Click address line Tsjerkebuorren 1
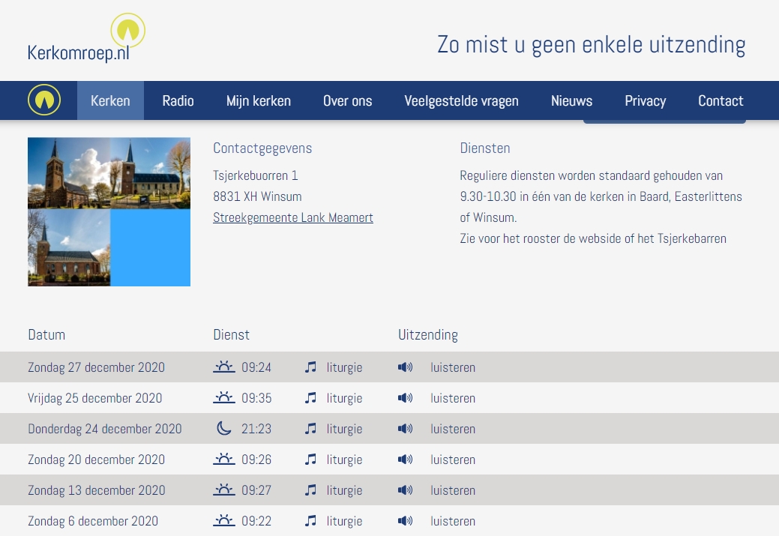The width and height of the screenshot is (779, 536). (x=256, y=175)
